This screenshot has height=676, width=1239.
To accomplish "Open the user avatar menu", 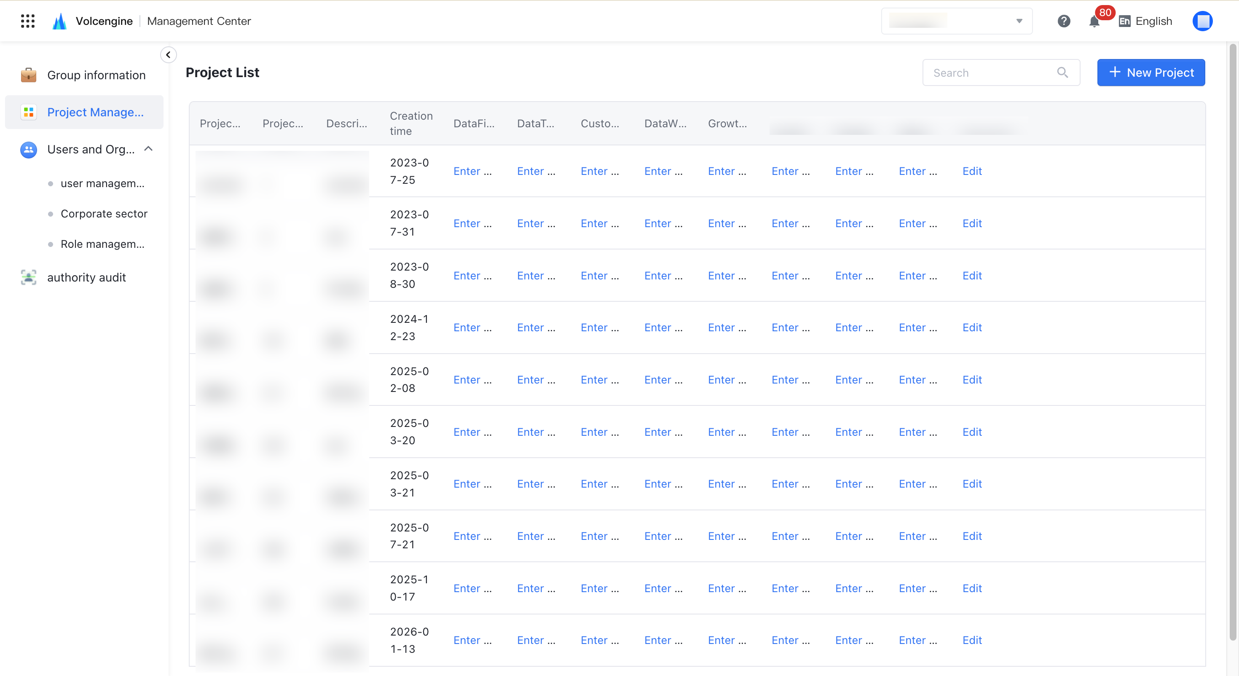I will tap(1202, 21).
